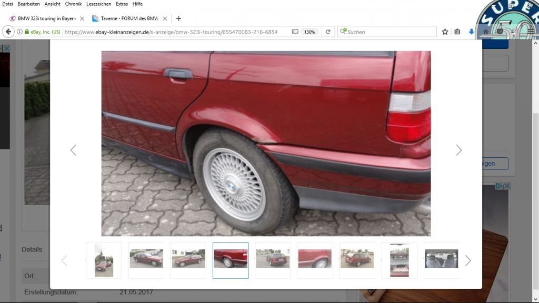Open the Lesezeichen menu
Image resolution: width=539 pixels, height=303 pixels.
click(x=98, y=4)
